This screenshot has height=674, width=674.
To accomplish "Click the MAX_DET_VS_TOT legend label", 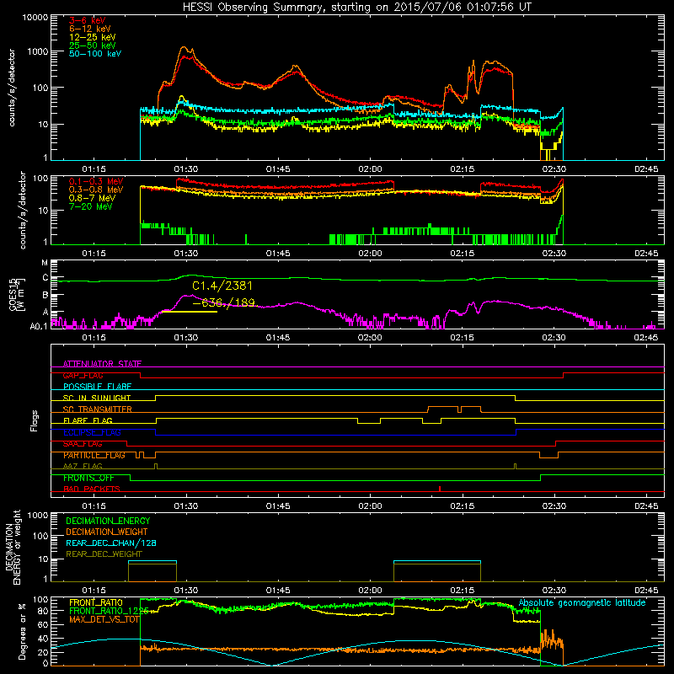I will tap(104, 619).
